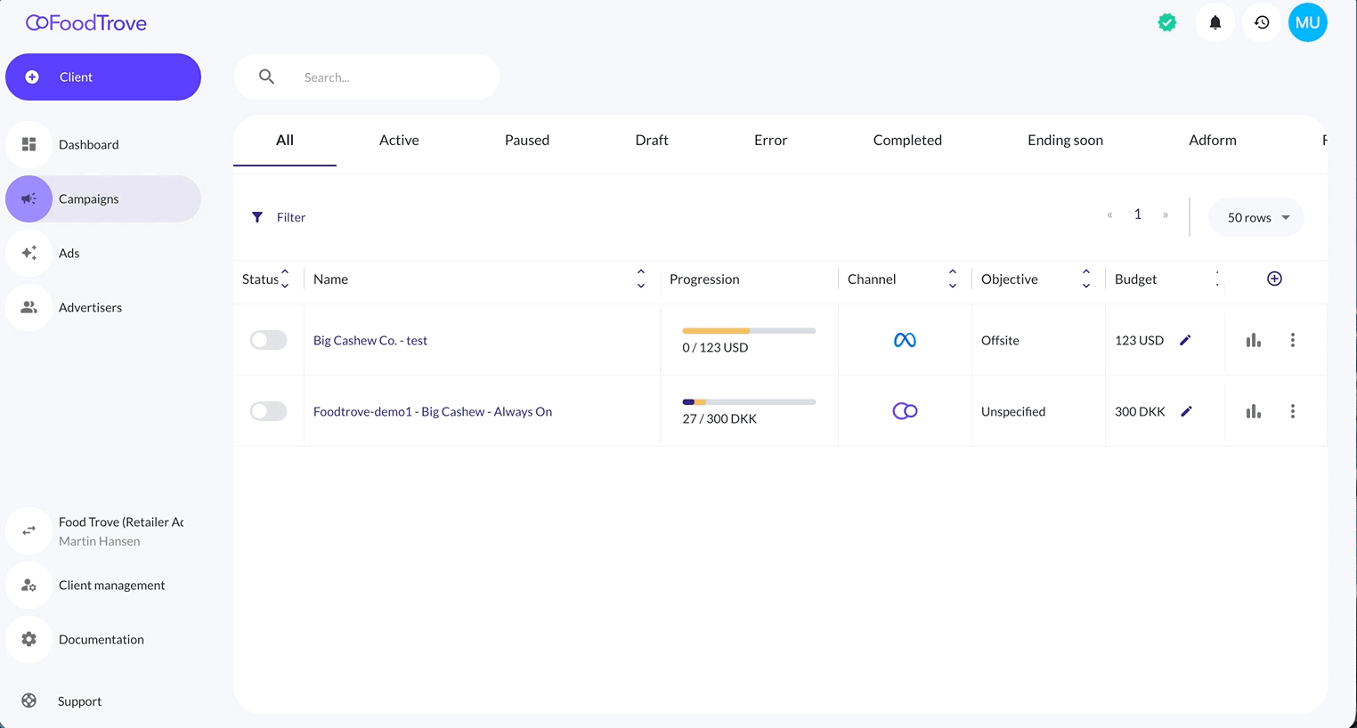Sort the table by Channel

[x=952, y=279]
